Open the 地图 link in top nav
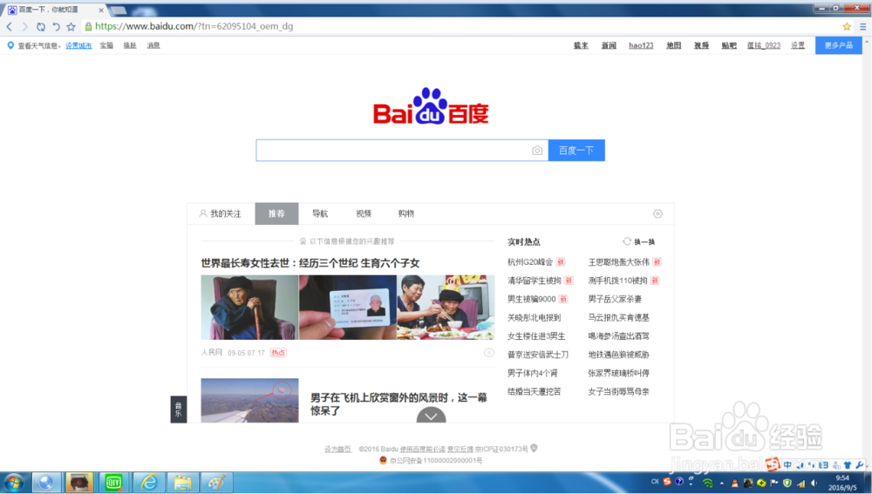This screenshot has height=494, width=872. tap(673, 45)
